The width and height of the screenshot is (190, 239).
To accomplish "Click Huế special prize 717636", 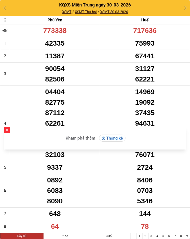I will pyautogui.click(x=145, y=31).
